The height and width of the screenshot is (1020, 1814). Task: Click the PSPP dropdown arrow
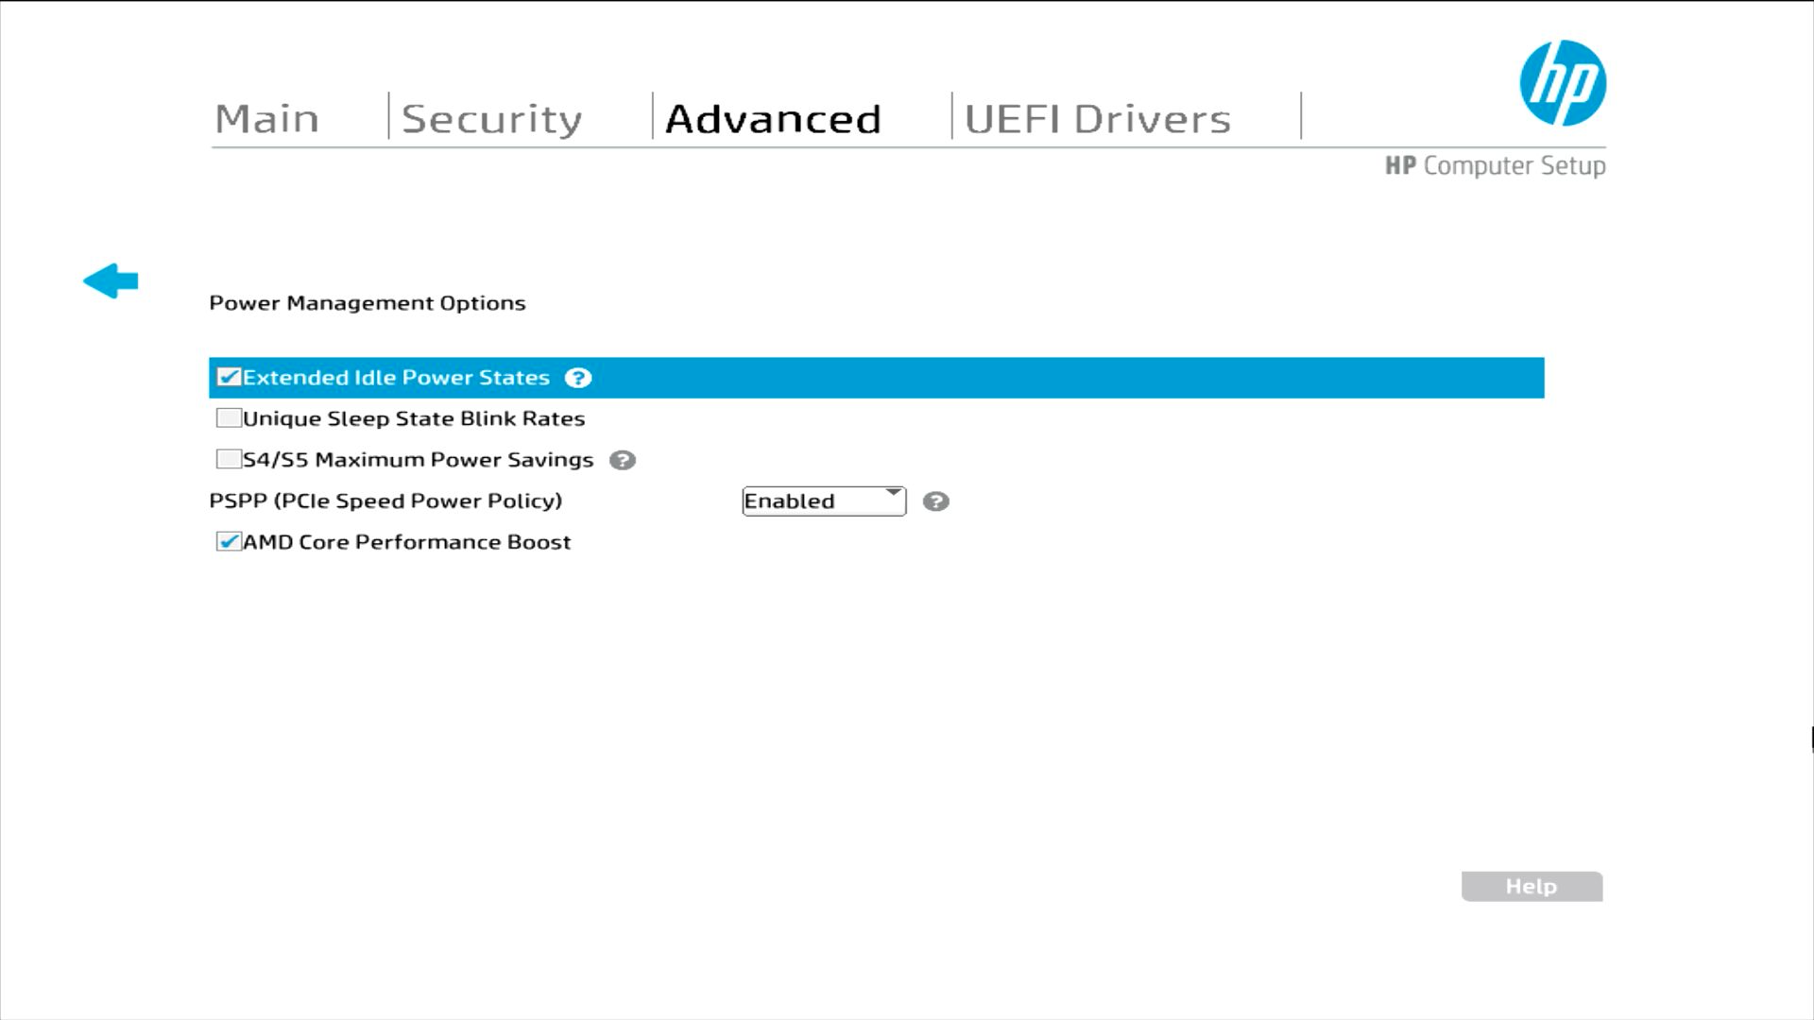(x=893, y=493)
